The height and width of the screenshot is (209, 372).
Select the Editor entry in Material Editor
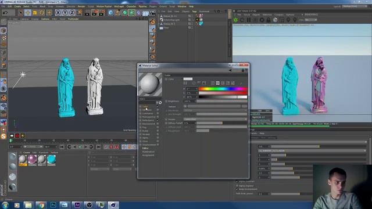click(145, 149)
